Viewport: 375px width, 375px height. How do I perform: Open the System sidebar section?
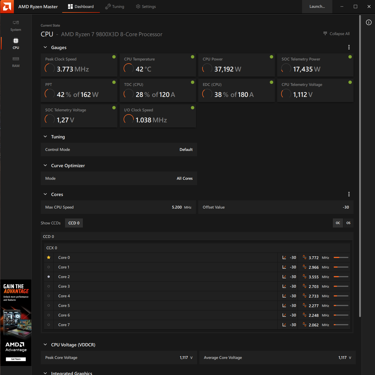click(x=16, y=25)
